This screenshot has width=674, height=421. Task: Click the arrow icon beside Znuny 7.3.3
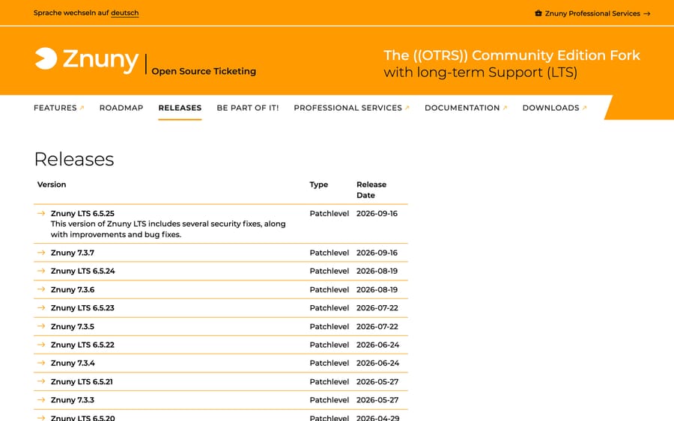(41, 400)
